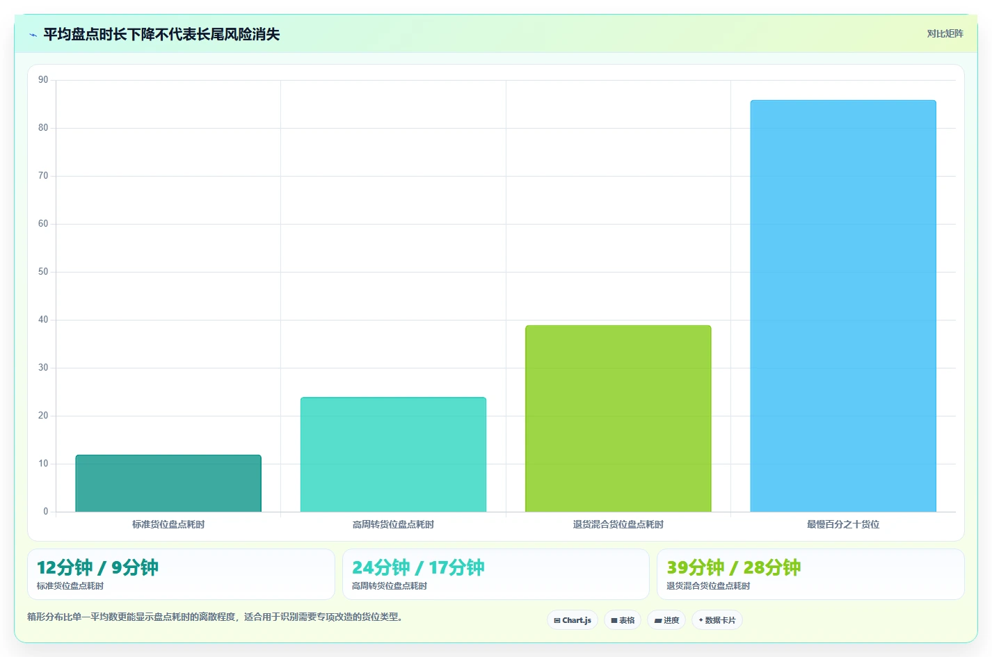Click the turquoise 高周转货位盘点耗时 bar
The height and width of the screenshot is (657, 992).
pyautogui.click(x=393, y=455)
